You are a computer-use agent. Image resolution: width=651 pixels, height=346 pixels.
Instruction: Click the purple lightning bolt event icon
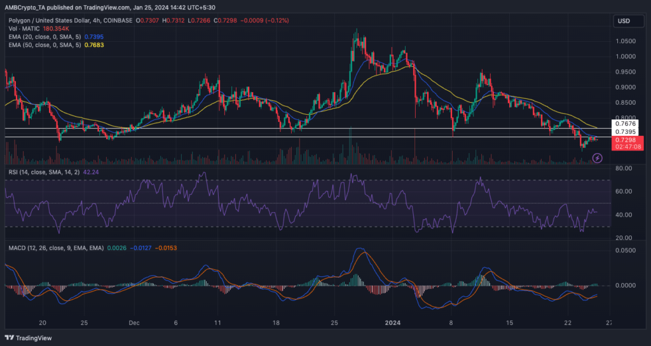coord(597,157)
